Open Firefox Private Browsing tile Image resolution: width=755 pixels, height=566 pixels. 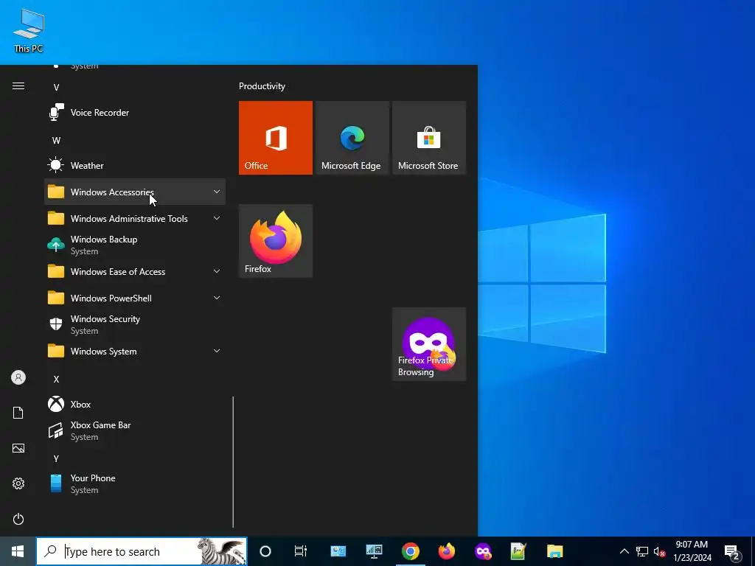pos(429,344)
